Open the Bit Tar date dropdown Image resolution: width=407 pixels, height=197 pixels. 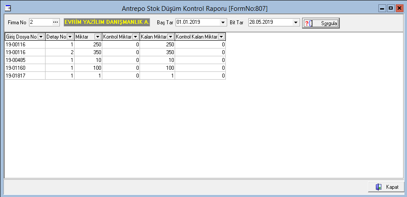point(296,22)
